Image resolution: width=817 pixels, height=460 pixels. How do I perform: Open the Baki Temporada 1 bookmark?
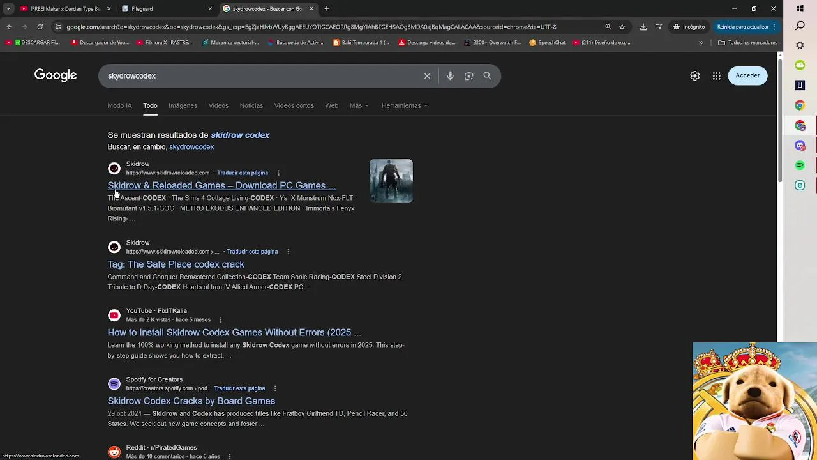pyautogui.click(x=361, y=43)
